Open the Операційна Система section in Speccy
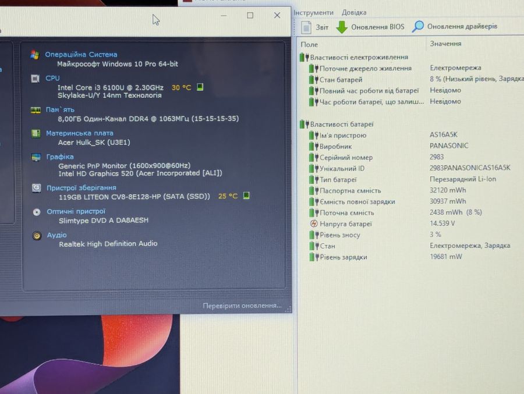Viewport: 524px width, 394px height. pos(81,55)
